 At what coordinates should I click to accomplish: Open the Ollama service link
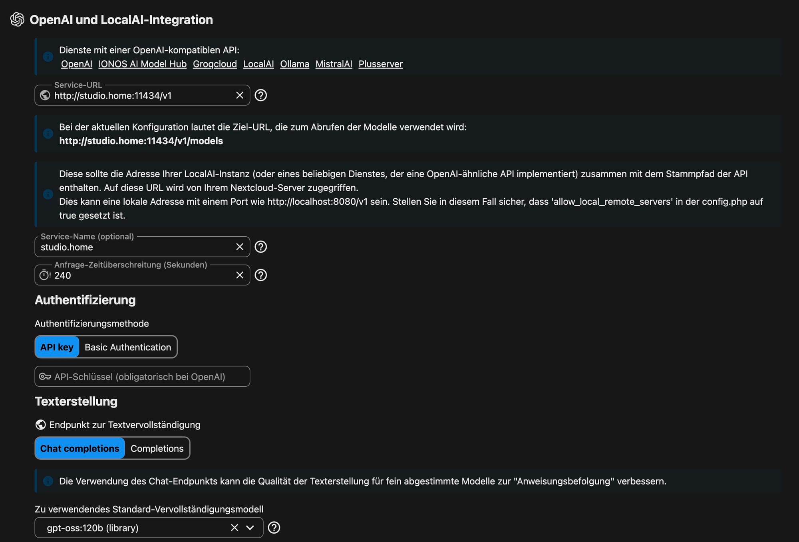(x=294, y=64)
